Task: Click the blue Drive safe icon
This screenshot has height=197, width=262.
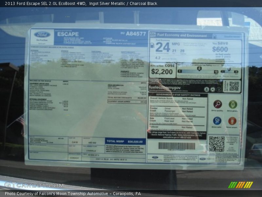Action: point(217,121)
